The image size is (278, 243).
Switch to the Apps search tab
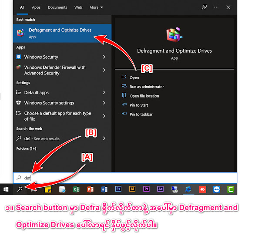[x=36, y=7]
